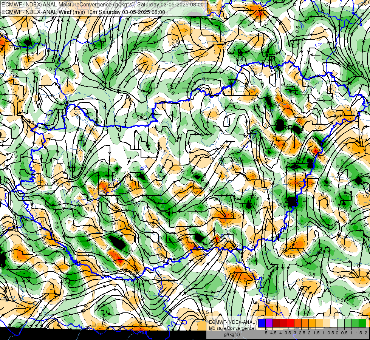Click the '-5' value on the legend scale

(x=265, y=333)
